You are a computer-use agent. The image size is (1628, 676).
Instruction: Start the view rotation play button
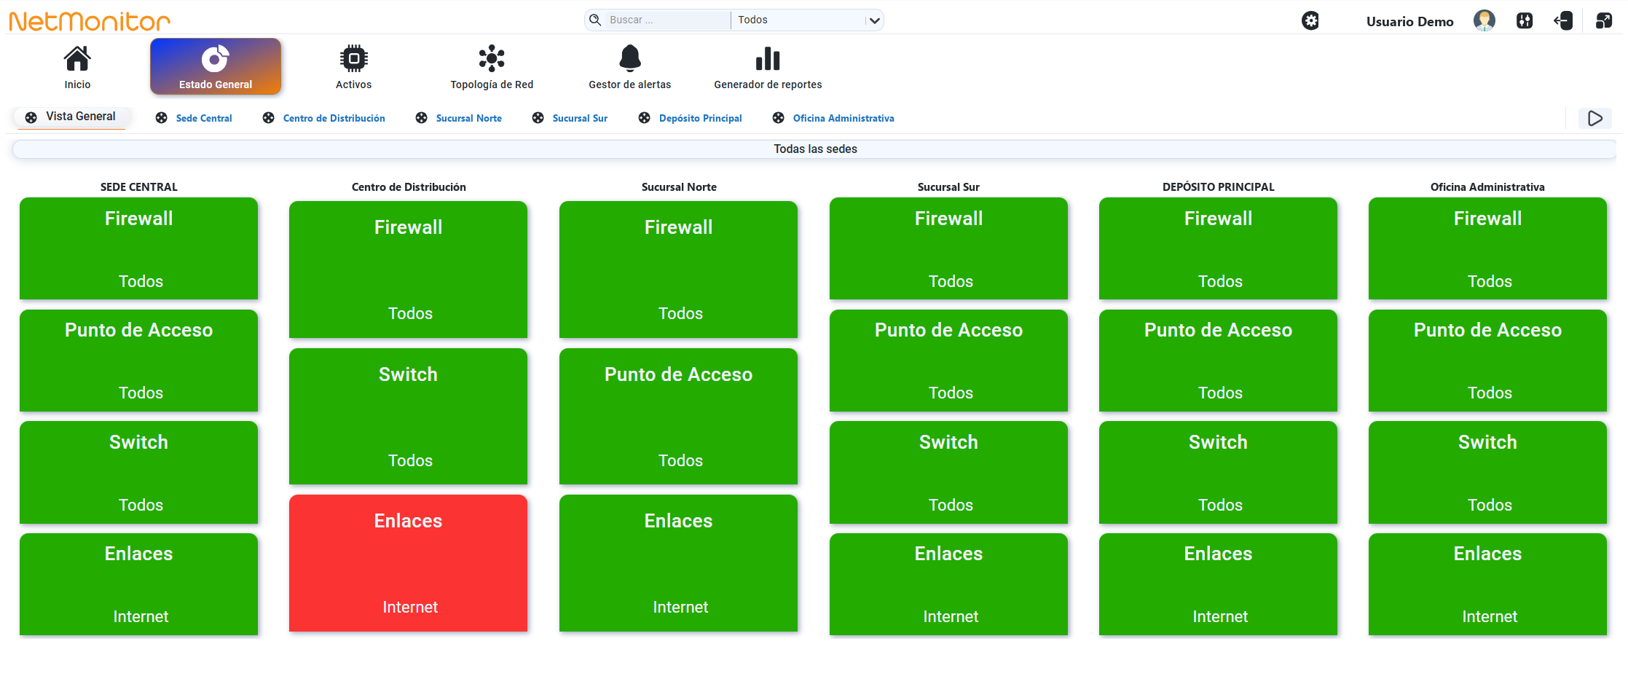click(x=1595, y=118)
